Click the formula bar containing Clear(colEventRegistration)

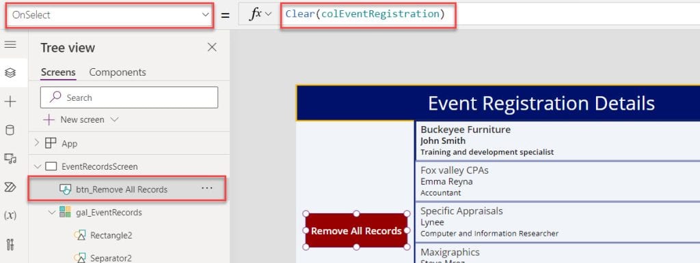pos(490,14)
